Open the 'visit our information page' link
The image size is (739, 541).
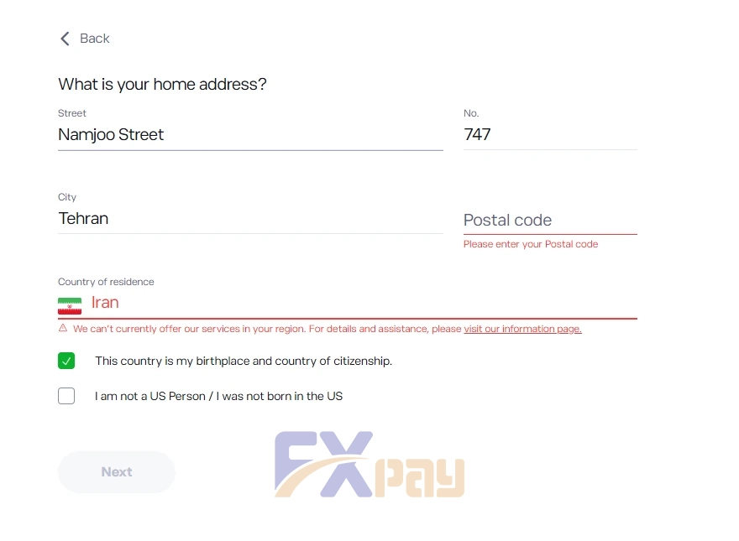(x=522, y=329)
